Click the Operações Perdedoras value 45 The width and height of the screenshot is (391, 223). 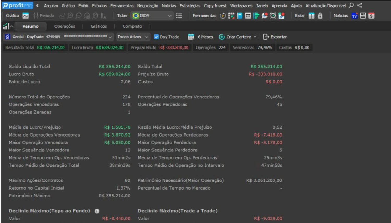pos(279,104)
